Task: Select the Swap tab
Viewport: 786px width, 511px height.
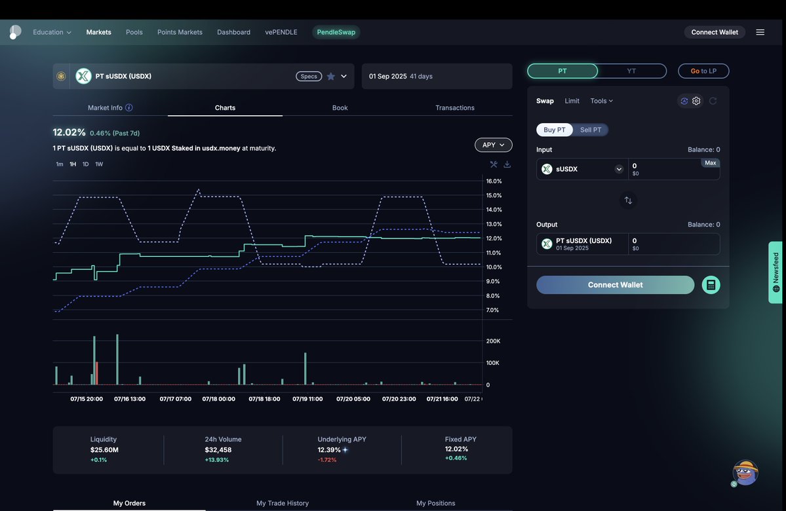Action: click(545, 101)
